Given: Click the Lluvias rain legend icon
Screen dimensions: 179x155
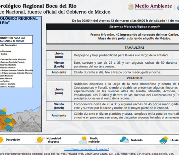Looking at the screenshot, I should [164, 140].
